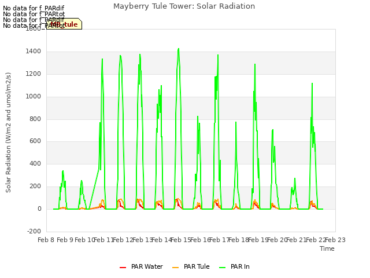
Task: Click the Feb 8 x-axis tick label
Action: [x=46, y=240]
